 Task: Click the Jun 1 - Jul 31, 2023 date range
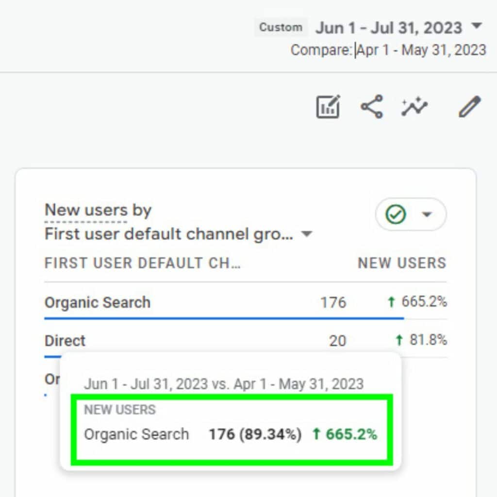389,27
